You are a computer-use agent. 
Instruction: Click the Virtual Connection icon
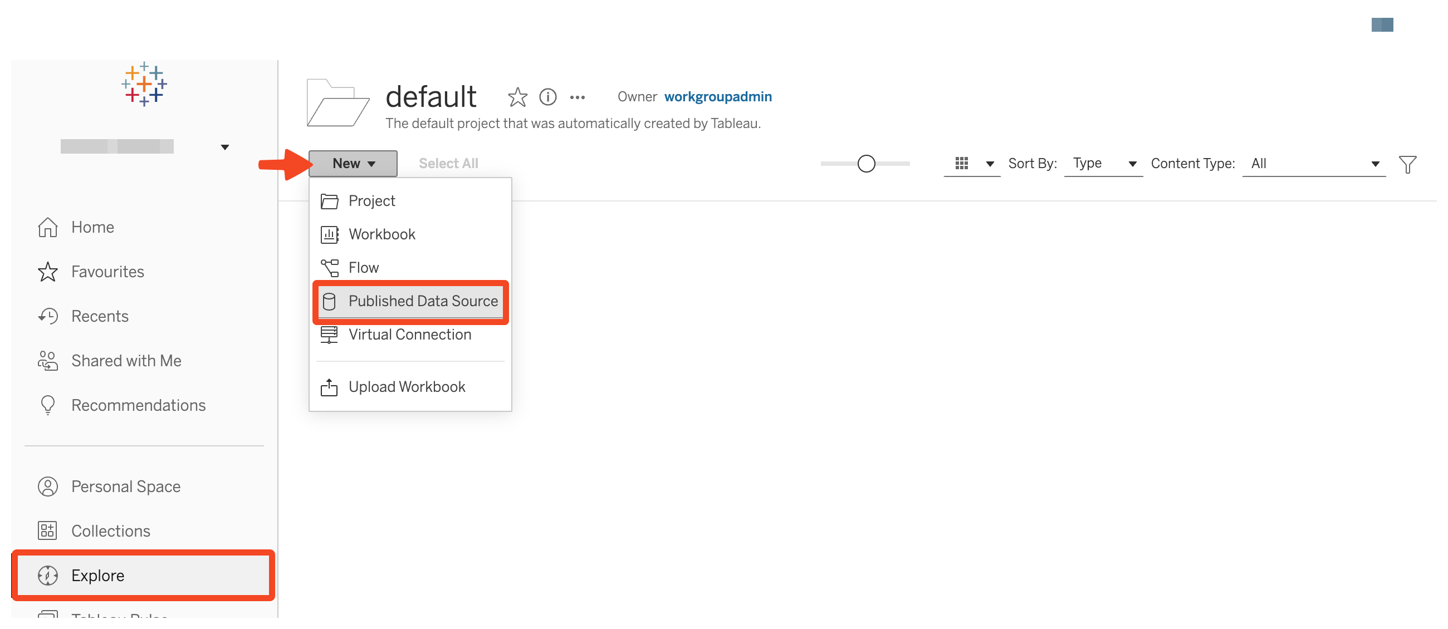[329, 335]
